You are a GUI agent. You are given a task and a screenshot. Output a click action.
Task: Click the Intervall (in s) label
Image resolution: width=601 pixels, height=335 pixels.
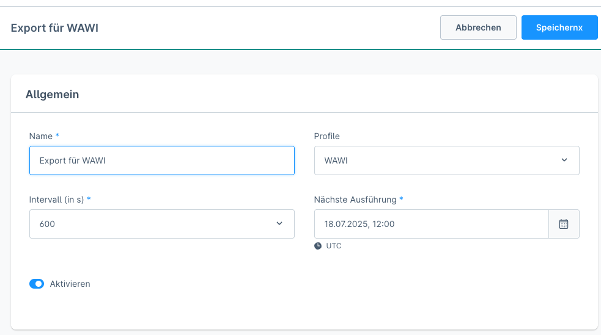[57, 200]
